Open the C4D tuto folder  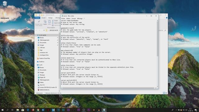coord(42,48)
